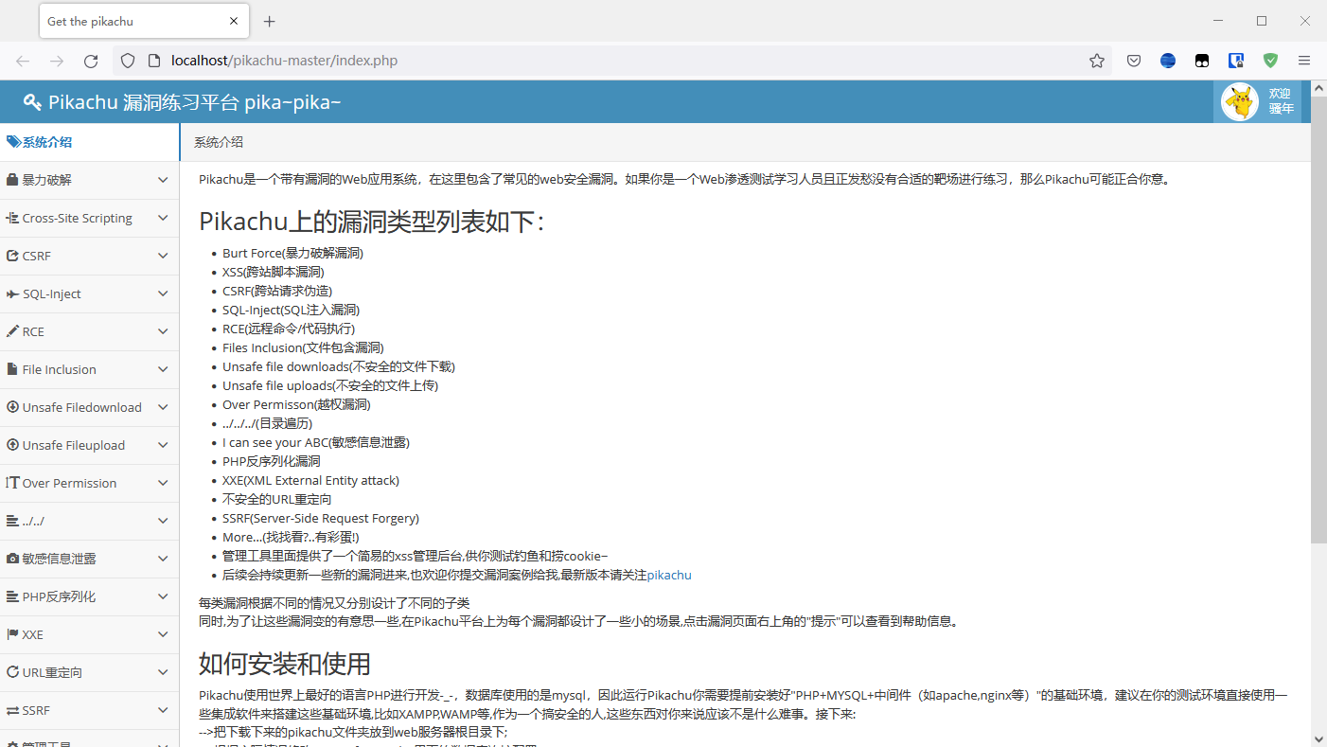Viewport: 1327px width, 747px height.
Task: Follow the pikachu hyperlink in the text
Action: (669, 575)
